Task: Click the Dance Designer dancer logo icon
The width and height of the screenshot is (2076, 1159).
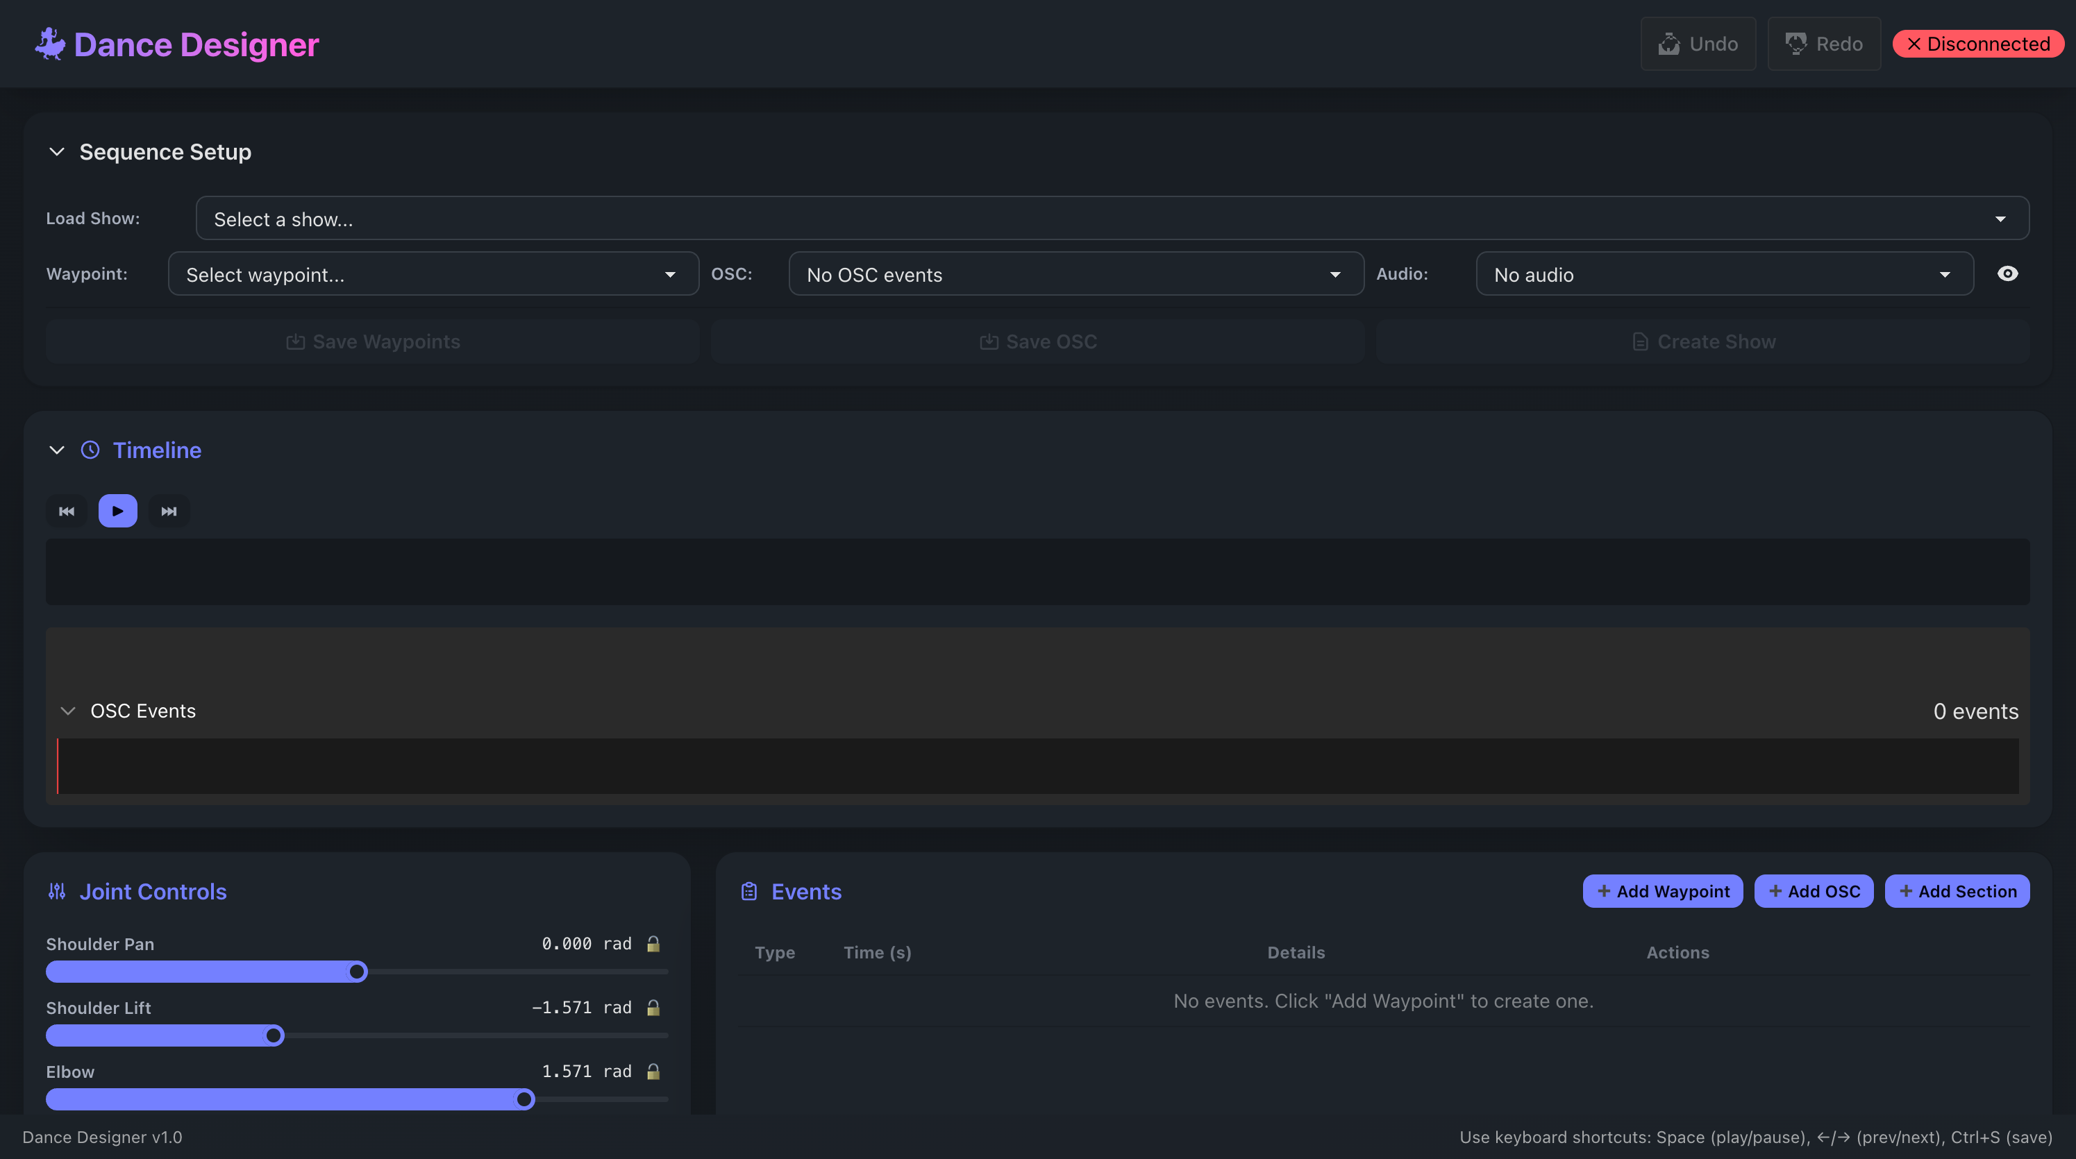Action: (x=49, y=44)
